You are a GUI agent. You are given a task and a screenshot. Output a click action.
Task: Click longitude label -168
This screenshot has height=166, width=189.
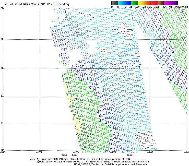click(x=150, y=152)
